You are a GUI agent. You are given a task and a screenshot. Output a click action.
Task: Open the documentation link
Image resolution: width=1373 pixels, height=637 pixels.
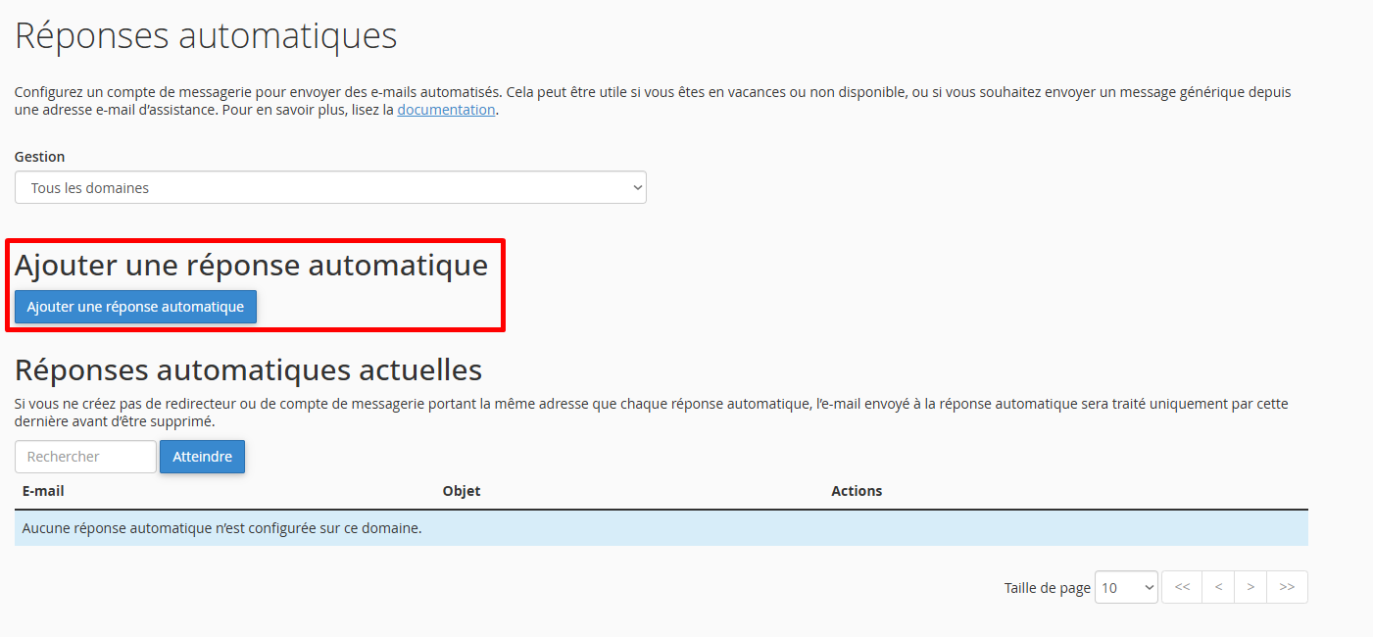tap(446, 110)
